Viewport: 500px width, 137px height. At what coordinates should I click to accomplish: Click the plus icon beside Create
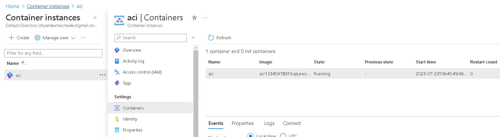11,38
